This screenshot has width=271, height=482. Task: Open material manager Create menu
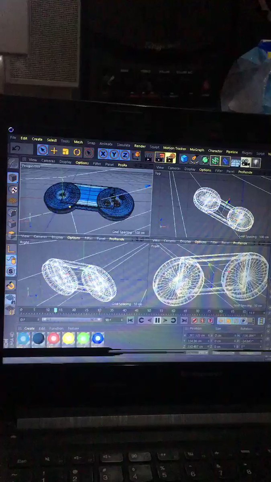29,328
